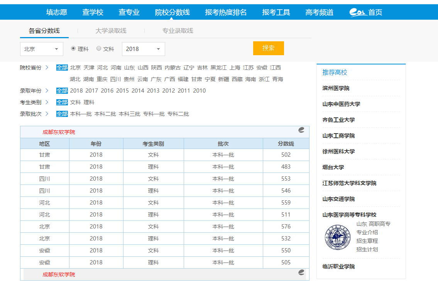438x281 pixels.
Task: Select 全部 in the 录取批次 filter
Action: [62, 114]
